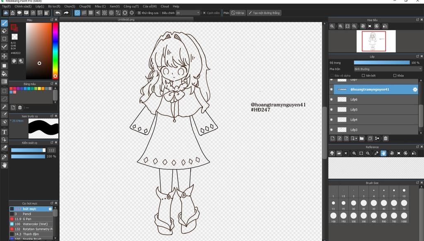The width and height of the screenshot is (424, 241).
Task: Undock the Màu color panel
Action: (x=52, y=20)
